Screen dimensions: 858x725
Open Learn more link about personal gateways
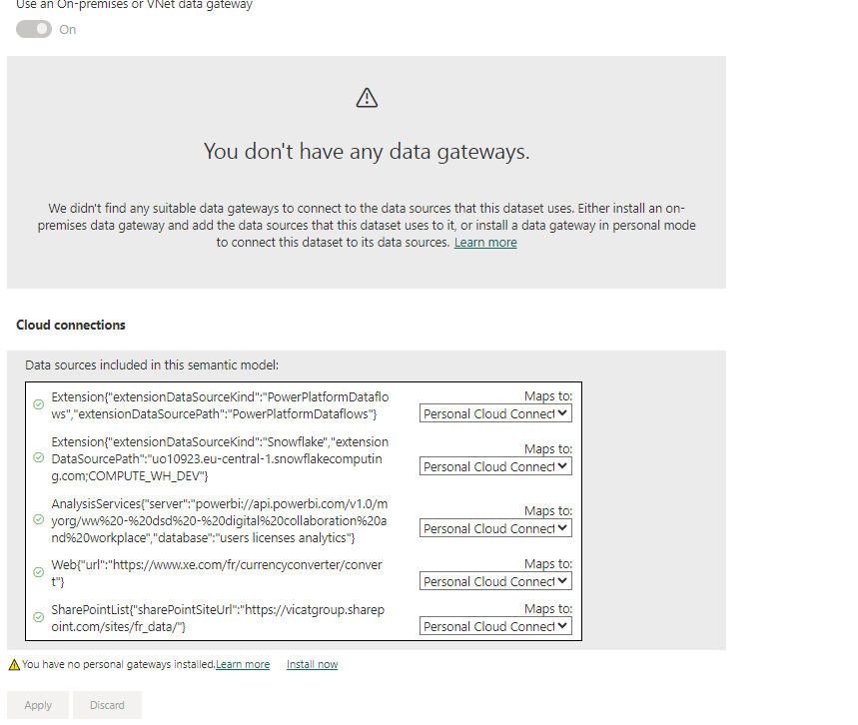point(243,664)
